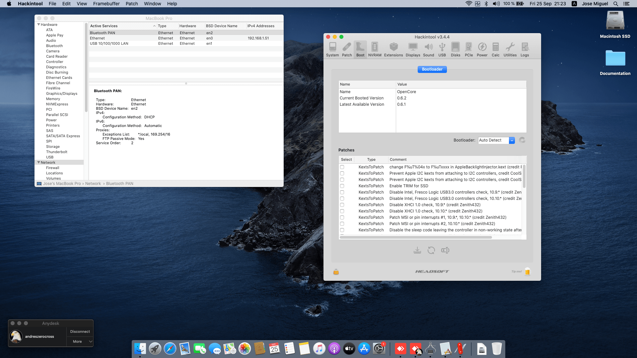
Task: Click the refresh patches icon below list
Action: [x=431, y=250]
